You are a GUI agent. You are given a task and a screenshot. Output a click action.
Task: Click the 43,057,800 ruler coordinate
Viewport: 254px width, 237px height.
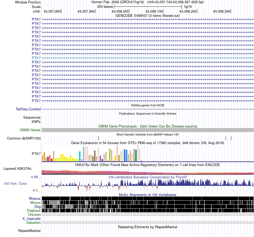52,11
